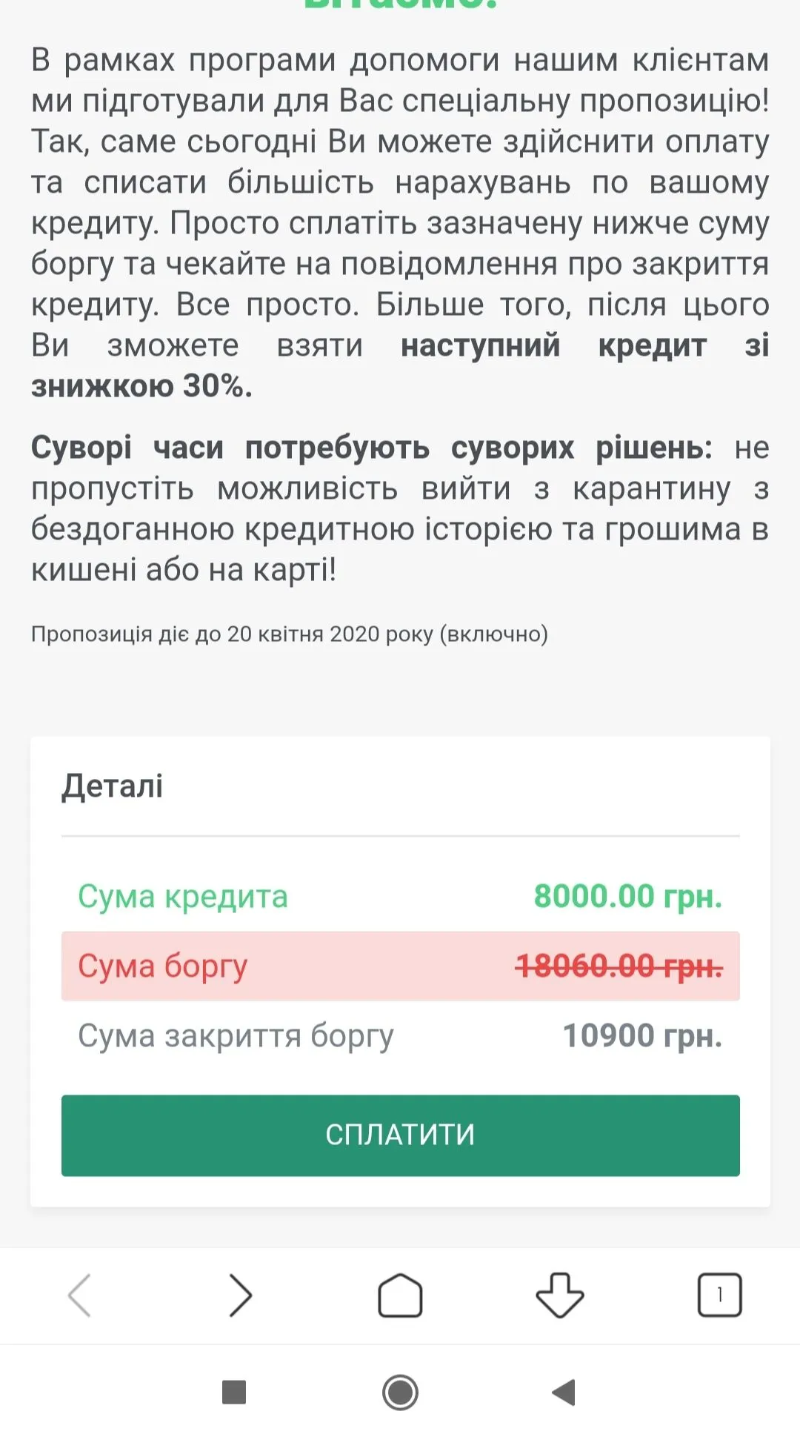
Task: Click the 10900 грн. closing amount
Action: [x=642, y=1036]
